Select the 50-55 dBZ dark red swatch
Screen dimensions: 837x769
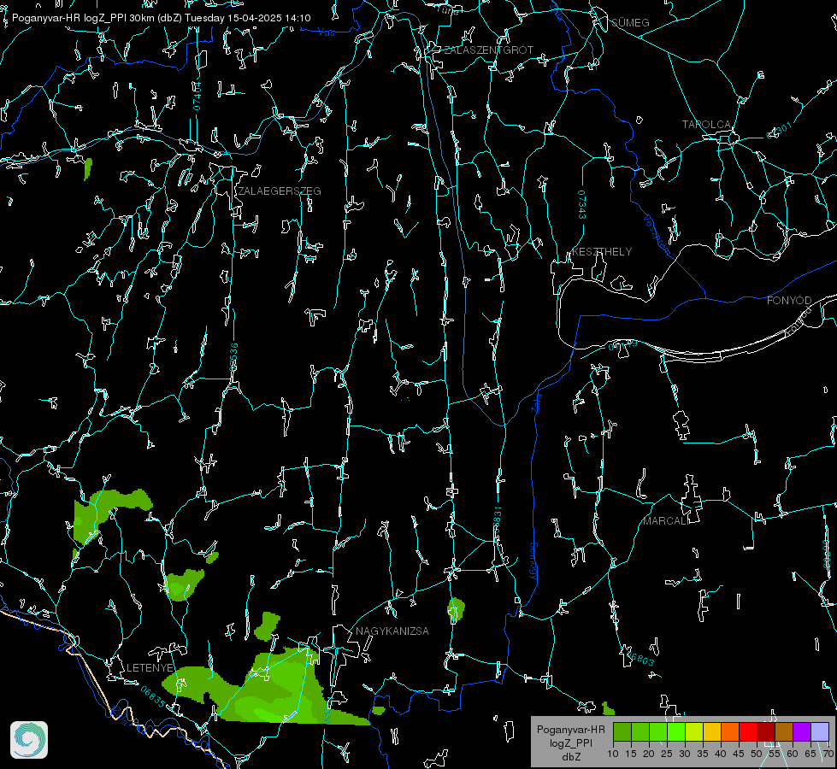766,731
